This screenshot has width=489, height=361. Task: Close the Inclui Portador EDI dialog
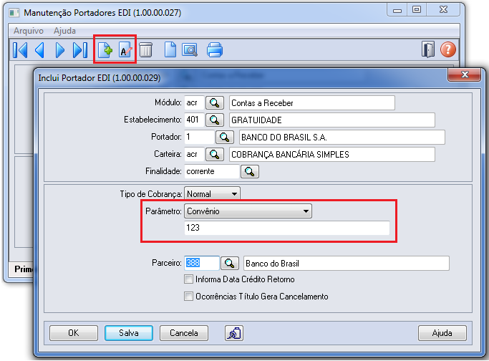(465, 75)
